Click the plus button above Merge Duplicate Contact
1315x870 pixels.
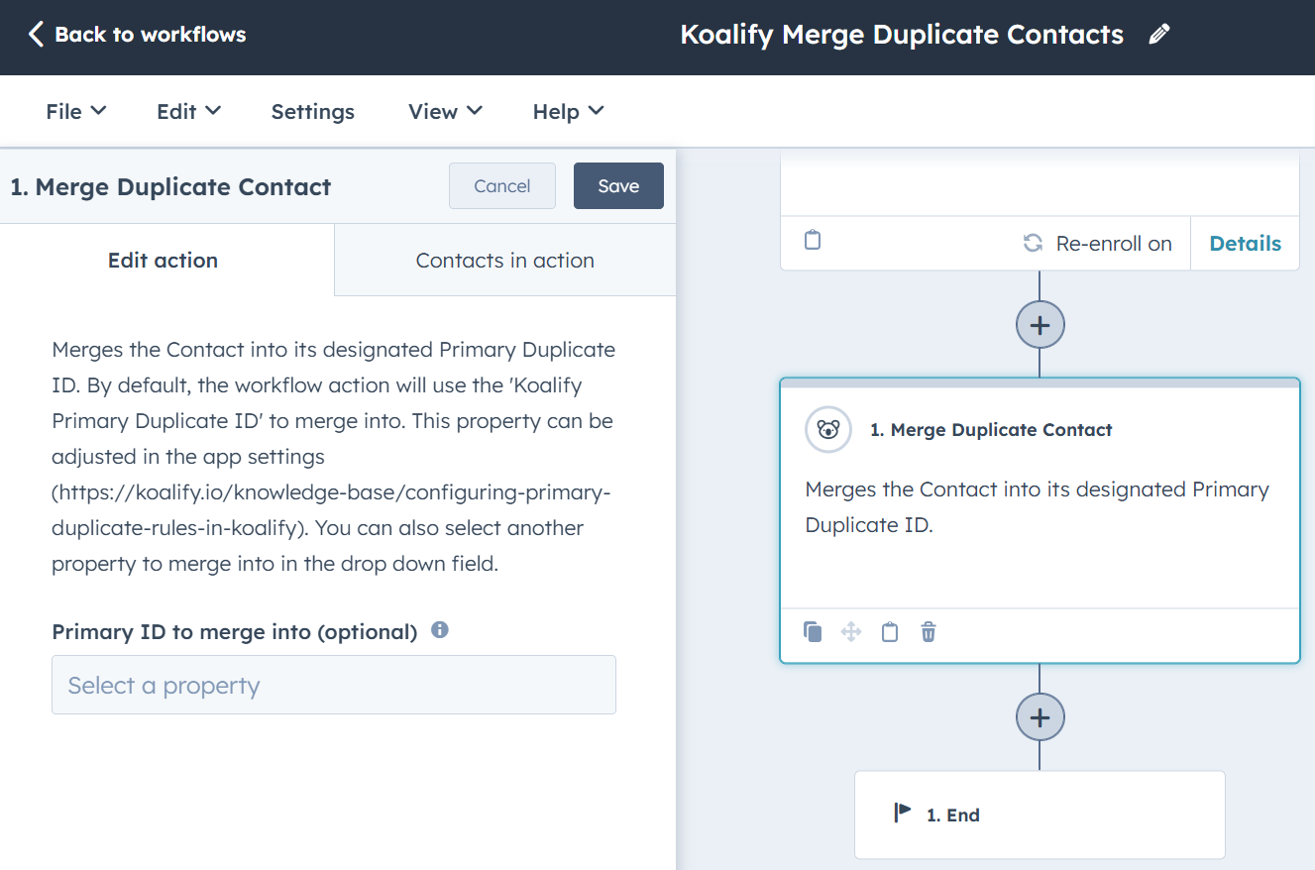tap(1040, 325)
